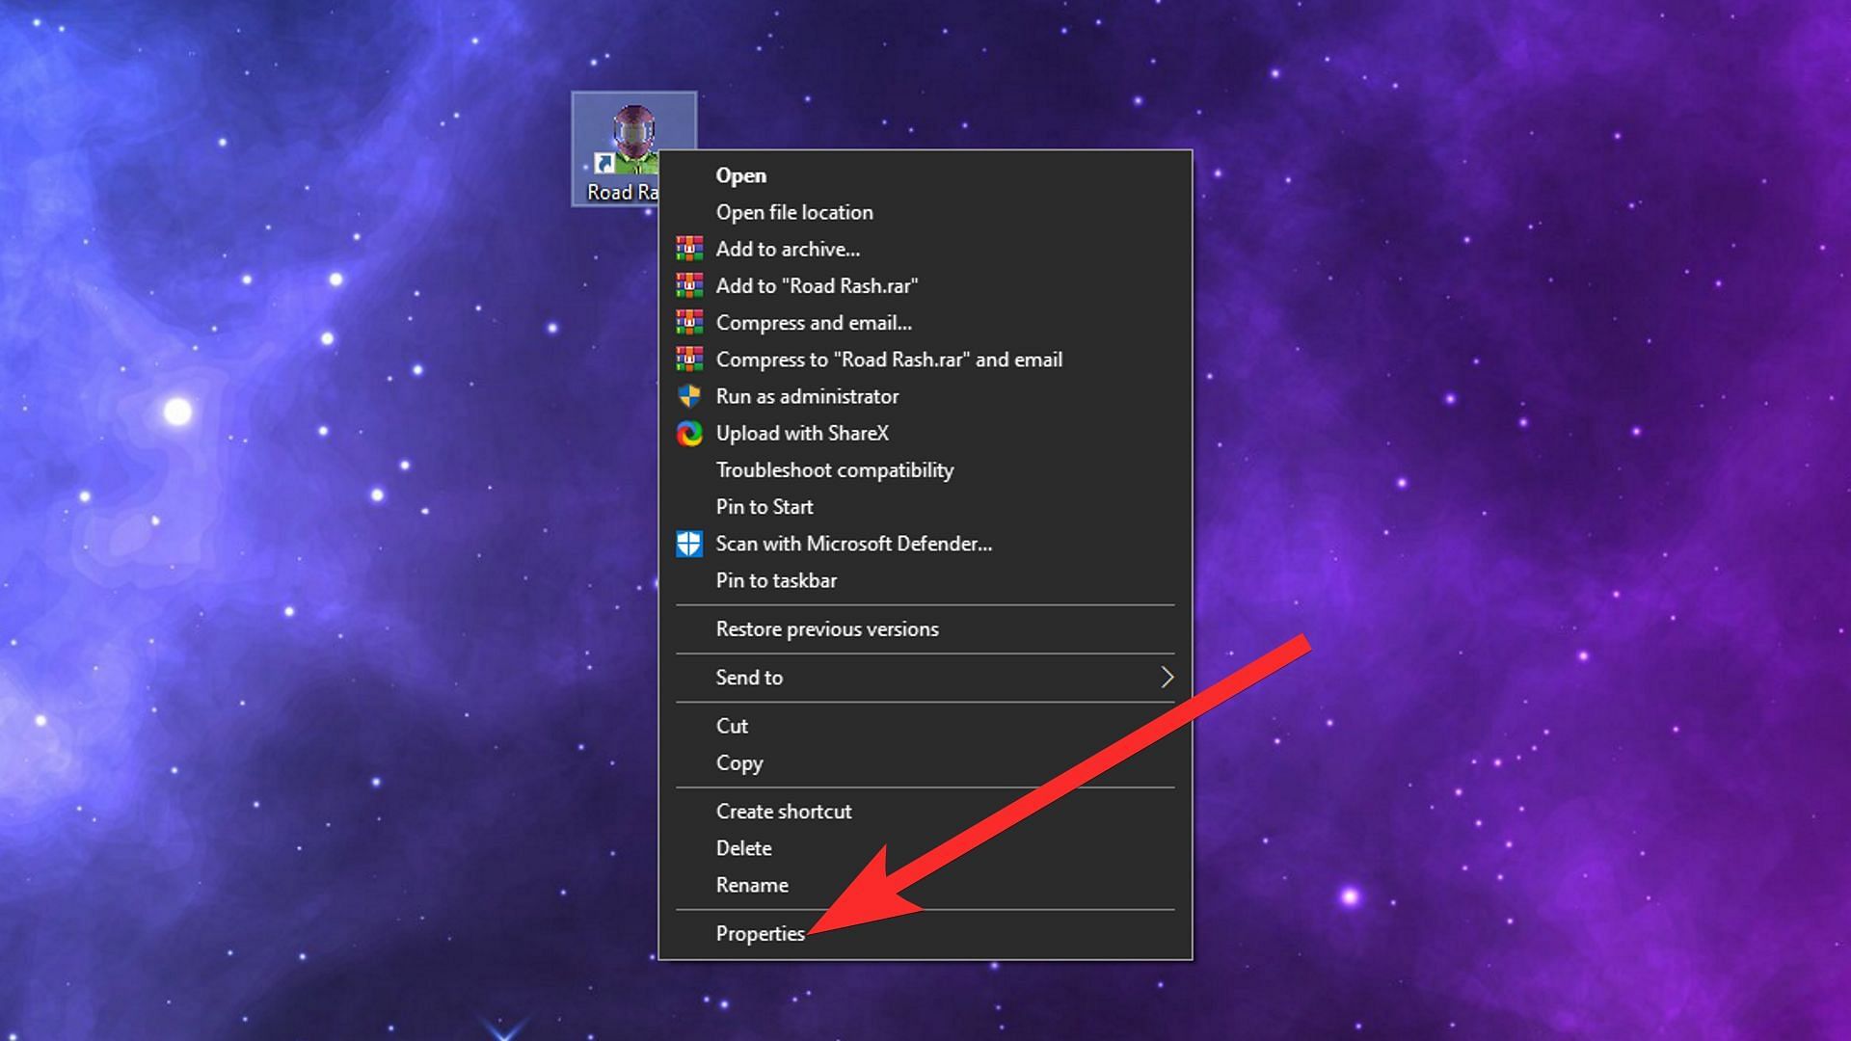Select the WinRAR 'Add to archive' icon
The width and height of the screenshot is (1851, 1041).
tap(693, 248)
